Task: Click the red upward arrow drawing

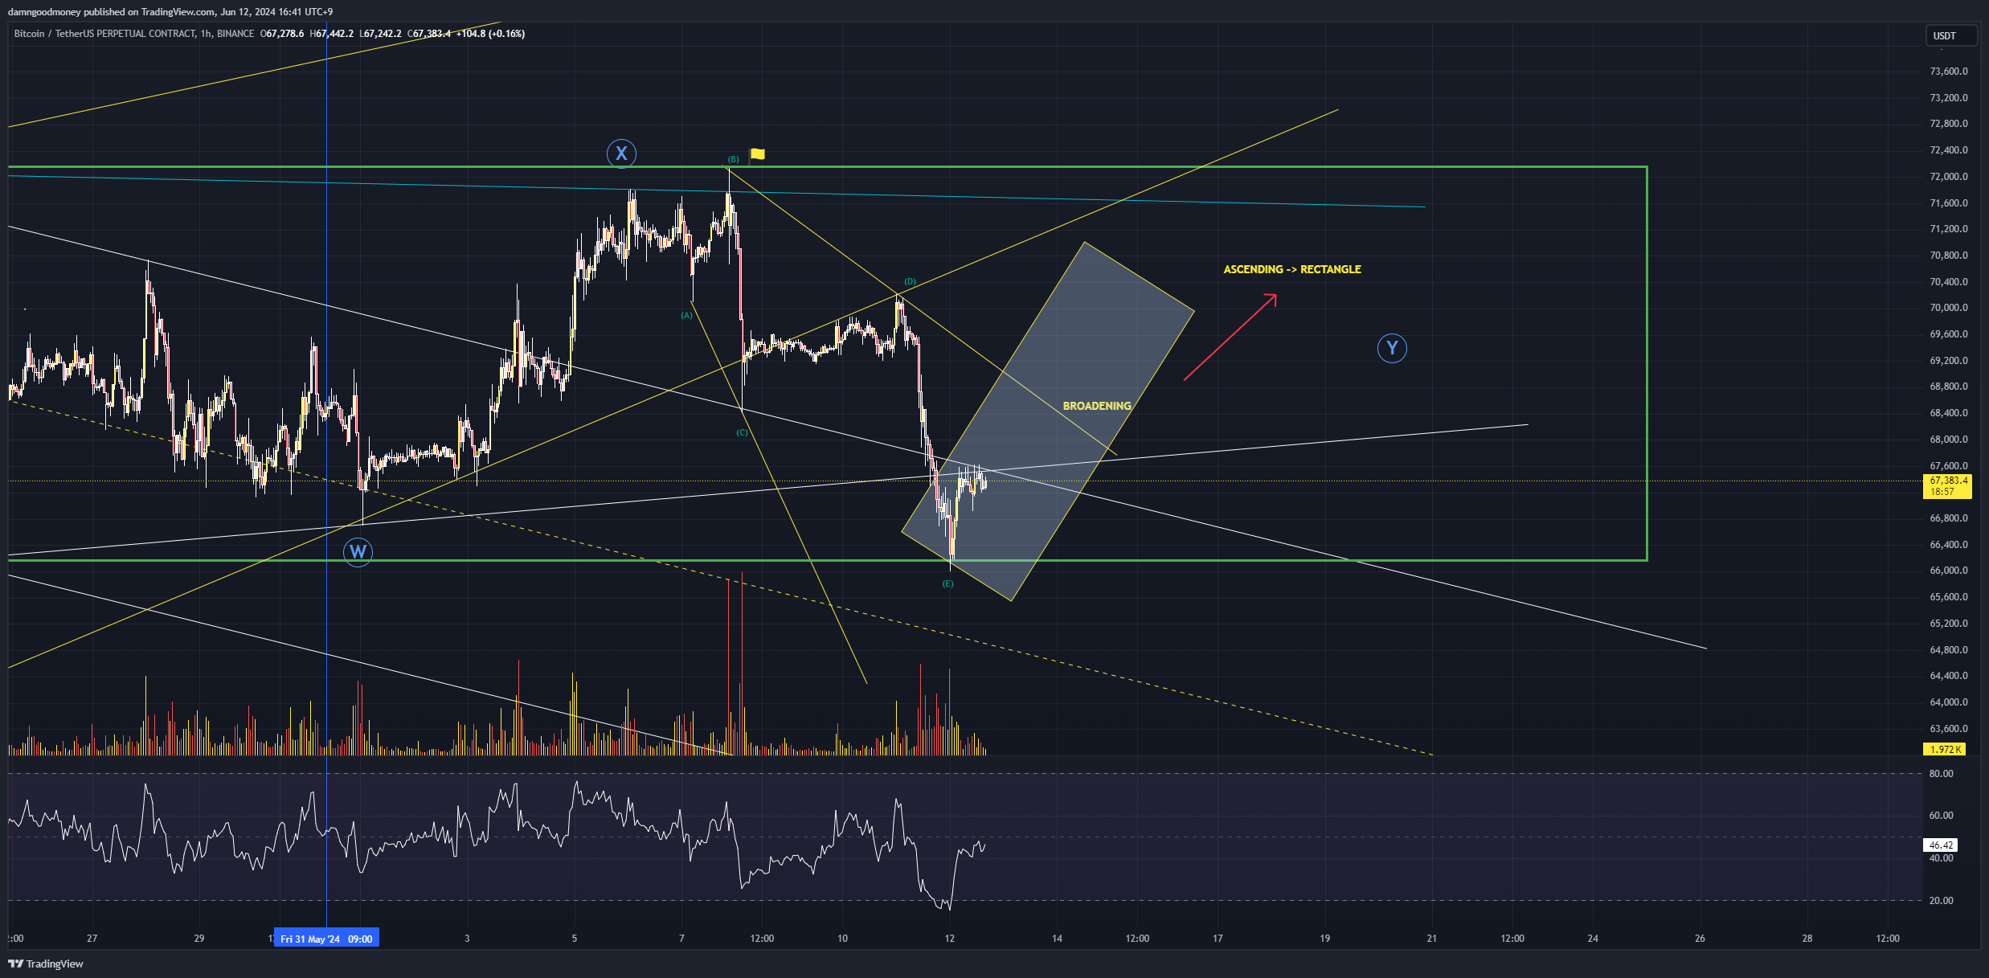Action: click(1230, 337)
